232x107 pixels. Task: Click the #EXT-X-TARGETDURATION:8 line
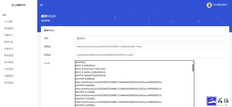click(91, 75)
